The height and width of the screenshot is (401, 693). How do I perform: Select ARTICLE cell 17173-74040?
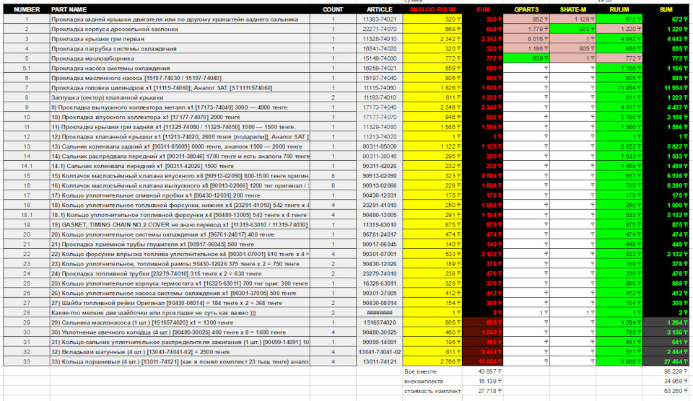pos(379,107)
